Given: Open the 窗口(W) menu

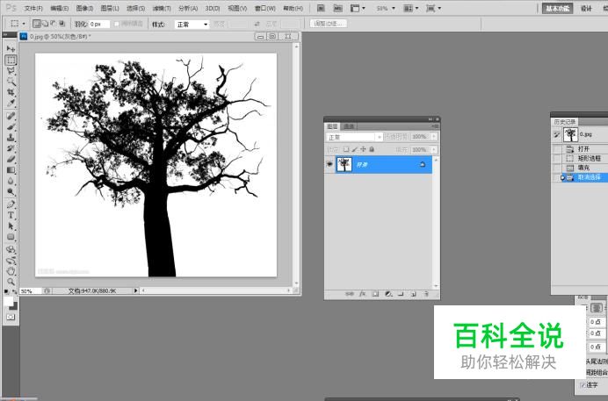Looking at the screenshot, I should coord(265,8).
